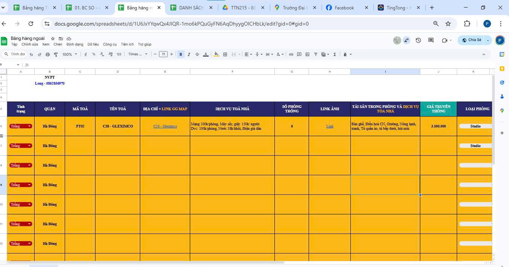Image resolution: width=509 pixels, height=267 pixels.
Task: Open the zoom 100% dropdown
Action: point(70,55)
